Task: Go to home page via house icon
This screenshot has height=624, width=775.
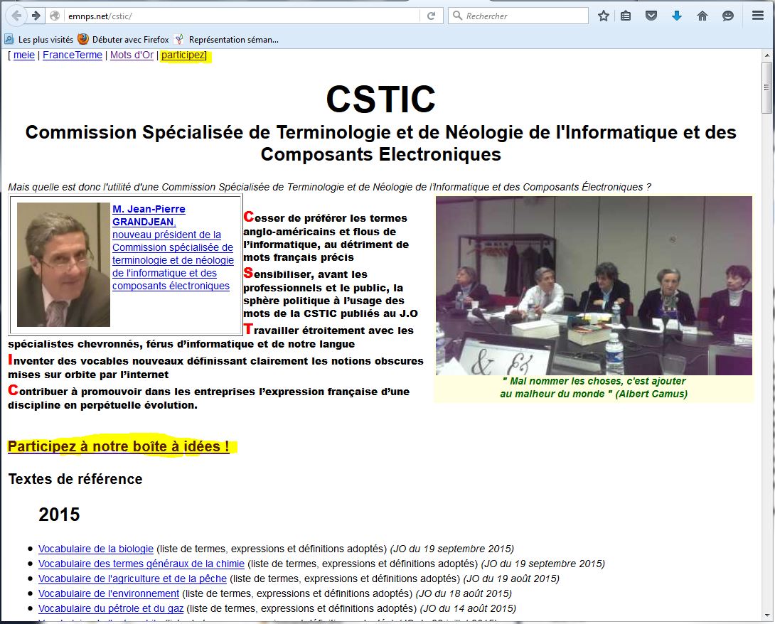Action: tap(702, 16)
